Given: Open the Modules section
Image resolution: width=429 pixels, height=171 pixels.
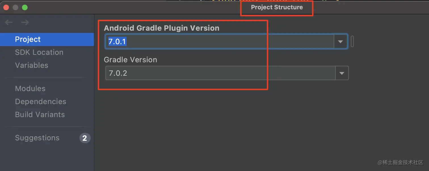Looking at the screenshot, I should click(30, 89).
